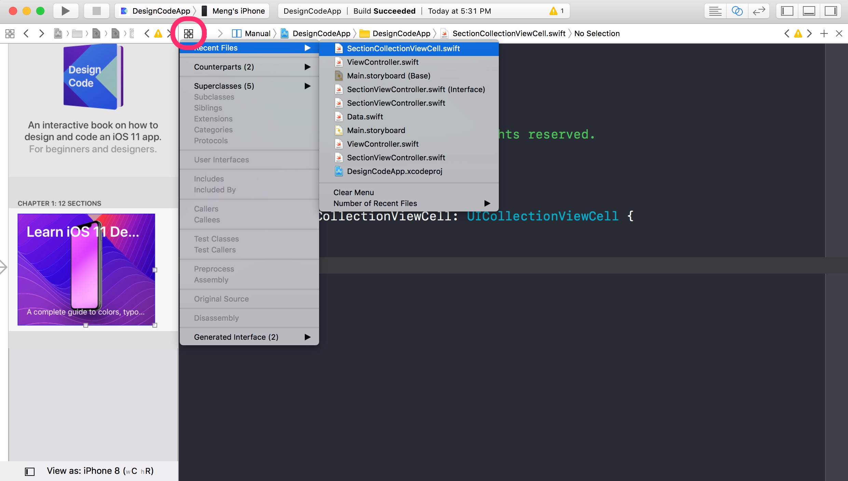
Task: Select the DesignCodeApp scheme
Action: click(x=156, y=11)
